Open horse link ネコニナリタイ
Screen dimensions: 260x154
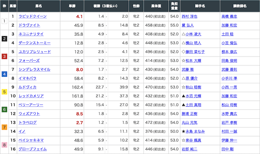tap(31, 34)
